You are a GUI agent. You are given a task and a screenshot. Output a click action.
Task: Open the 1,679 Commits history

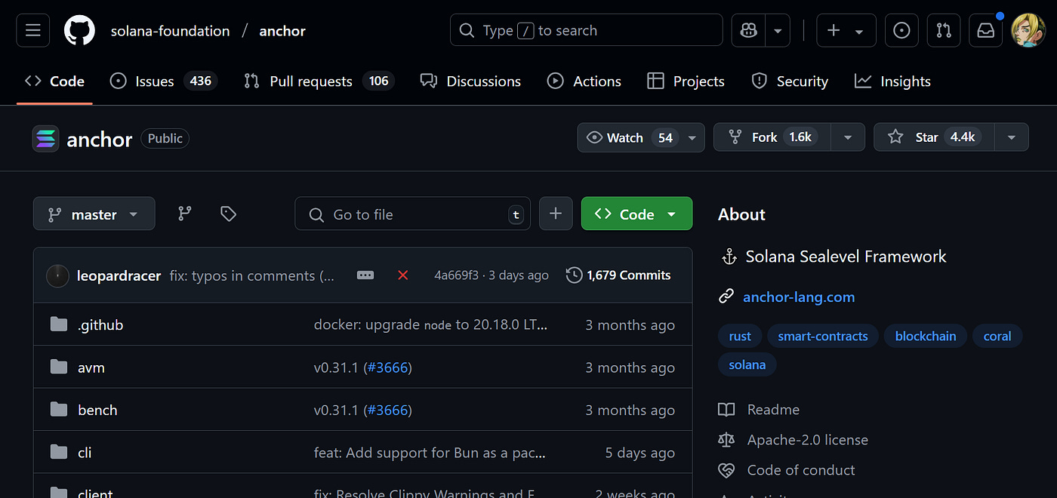click(618, 275)
